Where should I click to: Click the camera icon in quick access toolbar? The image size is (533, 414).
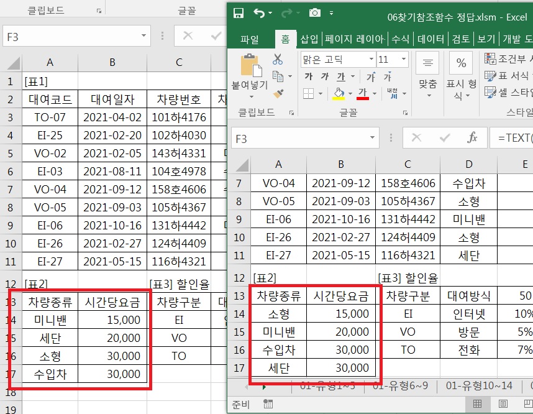pyautogui.click(x=315, y=13)
